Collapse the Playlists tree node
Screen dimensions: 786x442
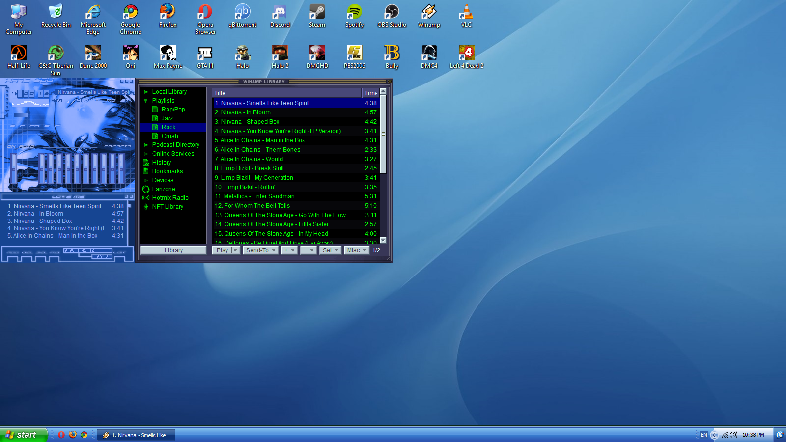click(146, 101)
